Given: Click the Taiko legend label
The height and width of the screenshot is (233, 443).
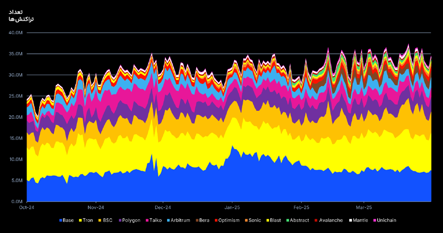Looking at the screenshot, I should [156, 220].
